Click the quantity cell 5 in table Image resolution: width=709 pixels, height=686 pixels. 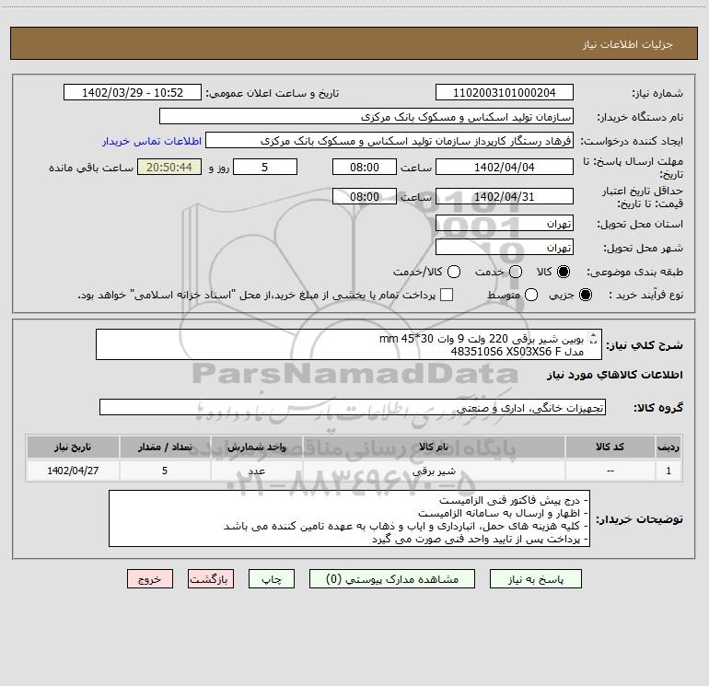[165, 471]
